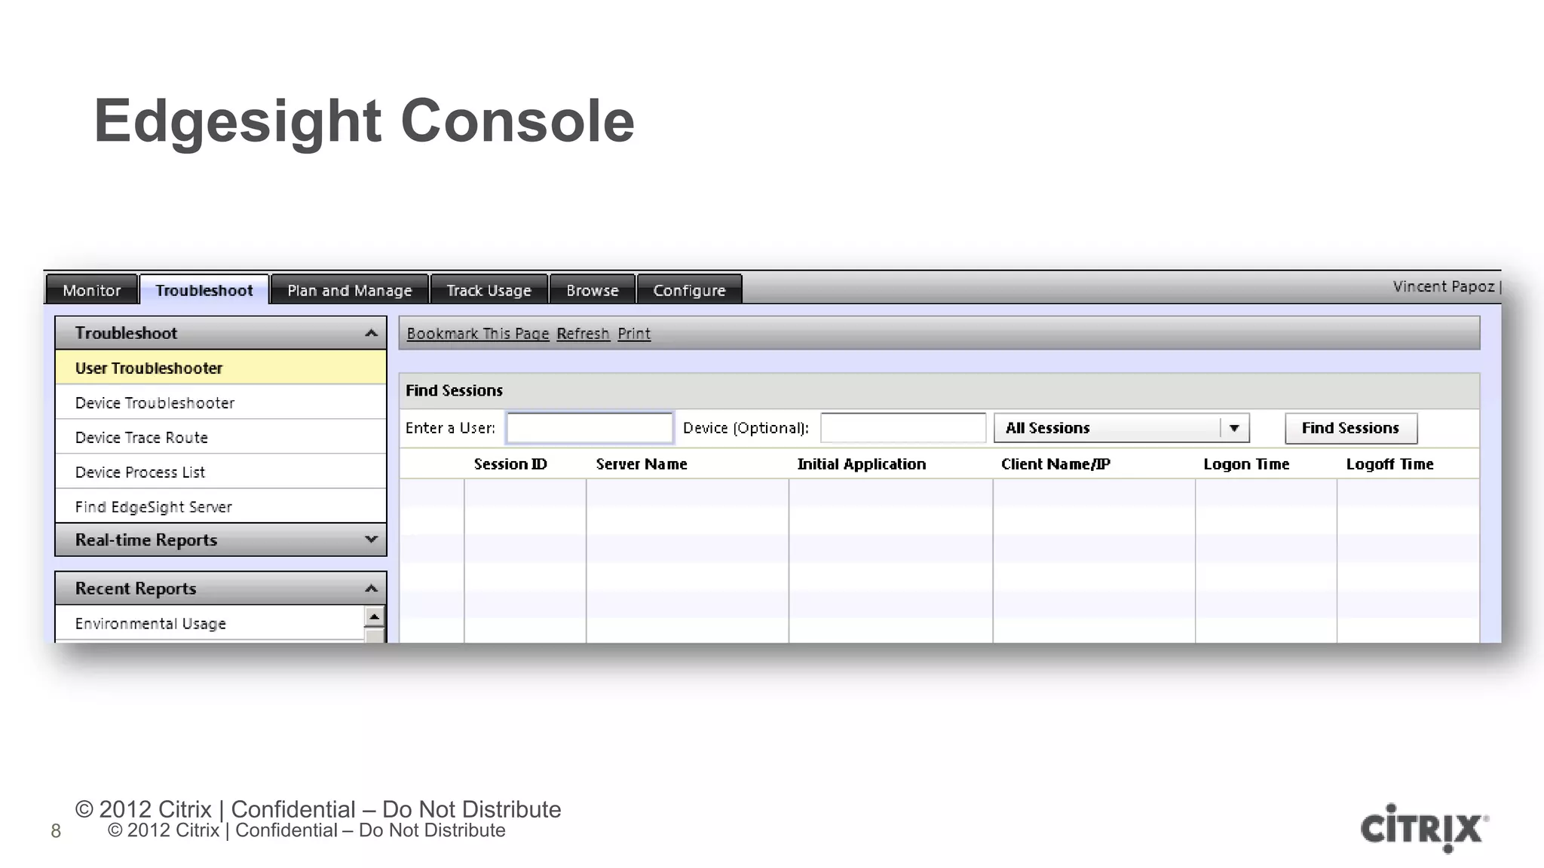Click the Real-time Reports header title
The height and width of the screenshot is (868, 1544).
[146, 539]
